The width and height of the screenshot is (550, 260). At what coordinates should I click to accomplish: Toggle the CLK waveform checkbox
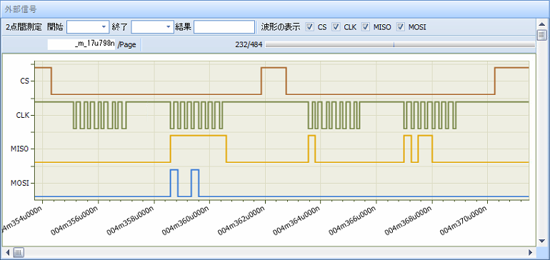336,26
